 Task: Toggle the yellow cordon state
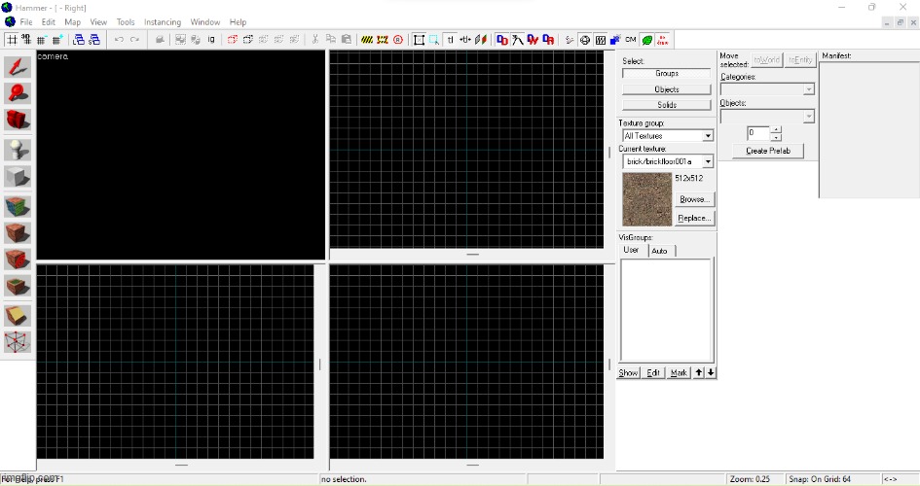coord(367,40)
